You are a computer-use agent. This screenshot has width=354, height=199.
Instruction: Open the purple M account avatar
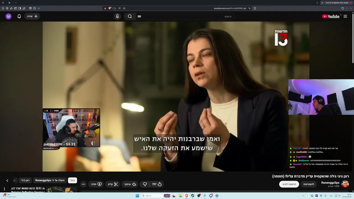coord(8,16)
